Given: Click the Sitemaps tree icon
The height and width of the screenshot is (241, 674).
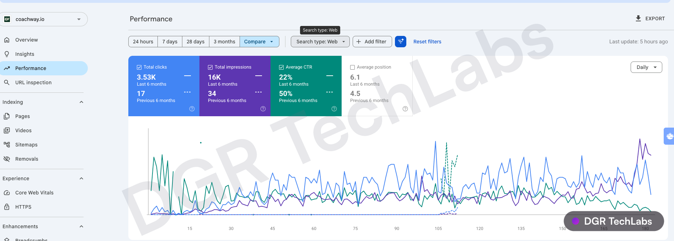Looking at the screenshot, I should [x=7, y=145].
